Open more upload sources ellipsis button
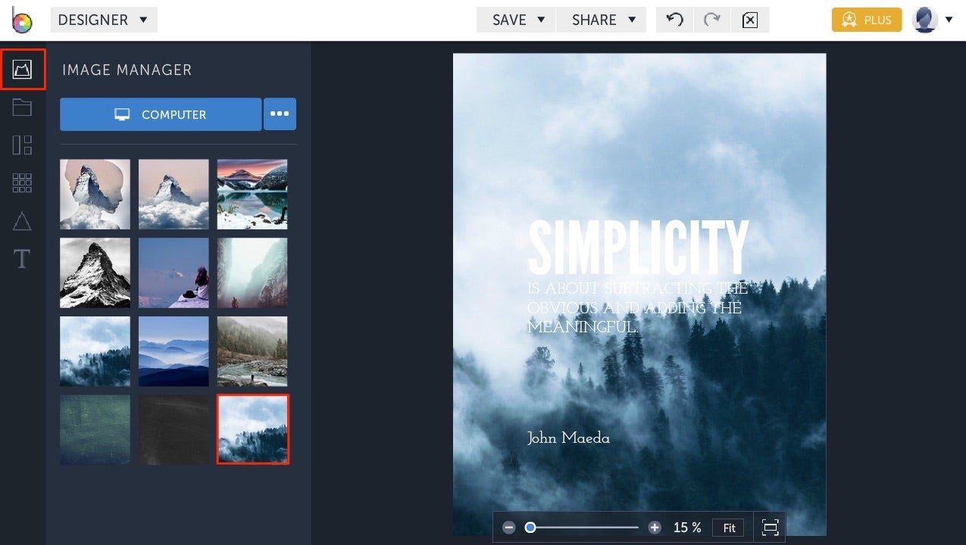966x545 pixels. (x=280, y=114)
